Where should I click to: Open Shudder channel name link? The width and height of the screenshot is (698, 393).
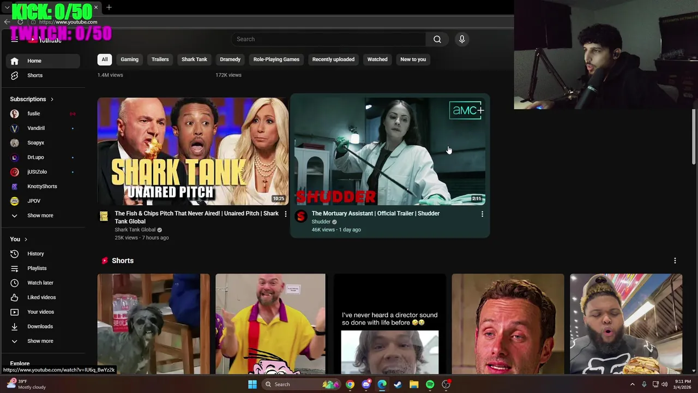pos(321,222)
